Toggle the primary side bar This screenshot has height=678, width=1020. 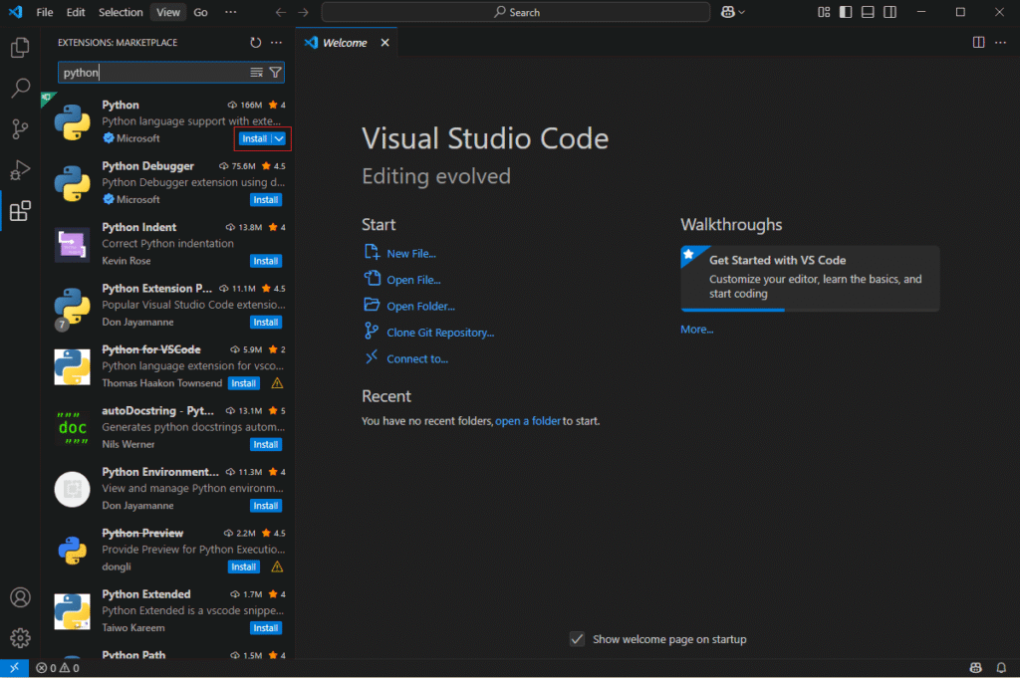846,12
